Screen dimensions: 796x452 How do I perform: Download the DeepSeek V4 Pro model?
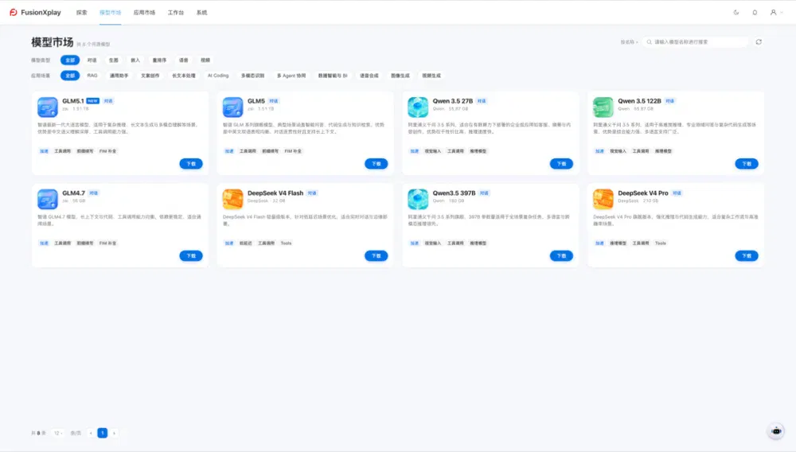[x=747, y=255]
